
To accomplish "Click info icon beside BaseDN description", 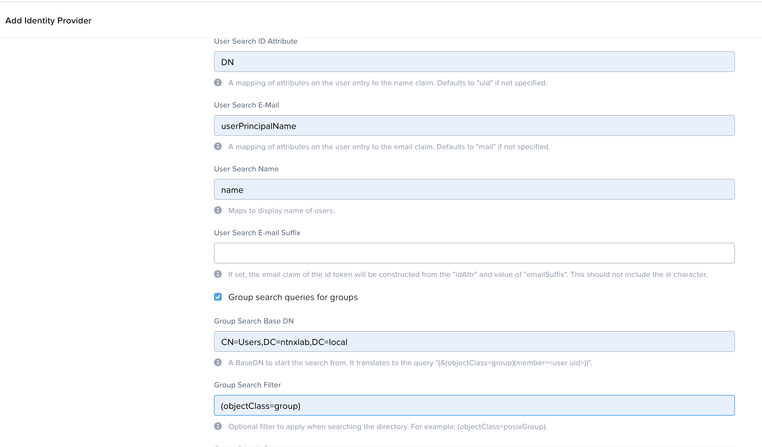I will (x=218, y=362).
